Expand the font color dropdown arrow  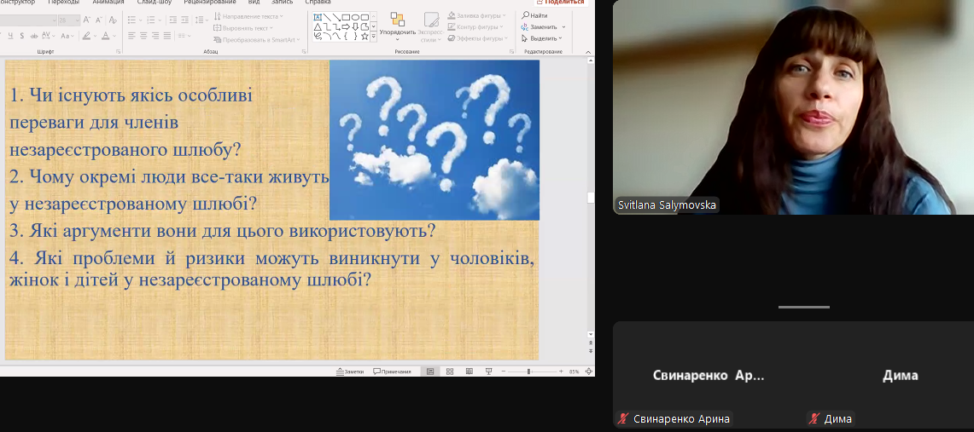[114, 36]
